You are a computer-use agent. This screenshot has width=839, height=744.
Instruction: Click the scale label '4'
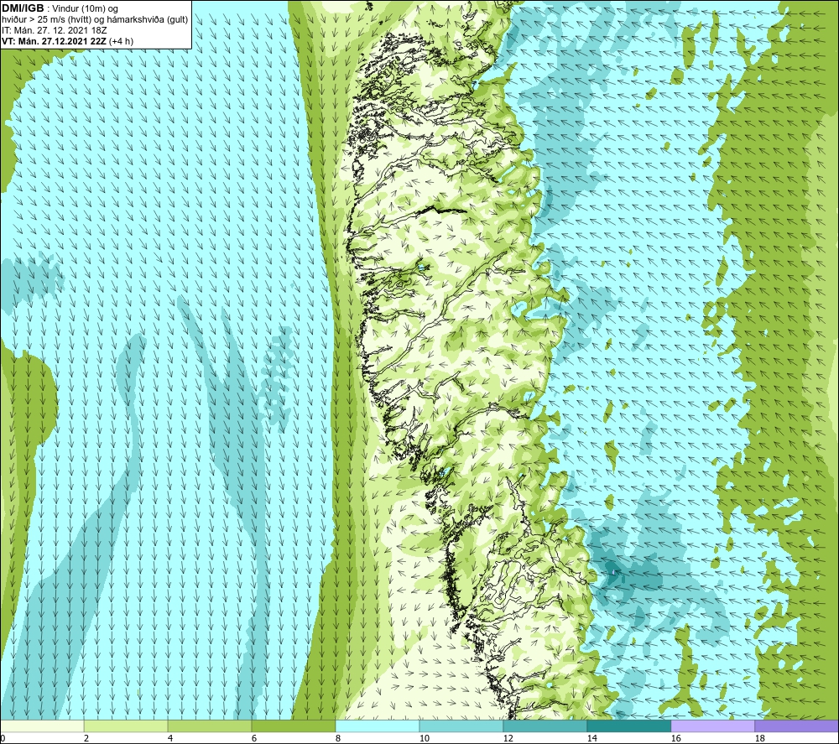170,738
